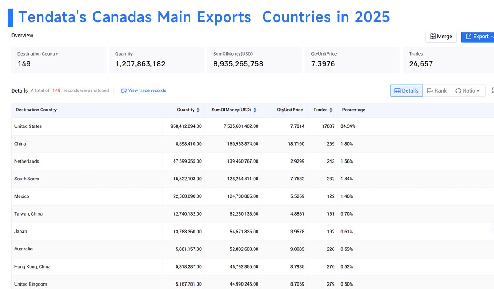Select the Hong Kong, China row
The image size is (494, 289).
(x=253, y=267)
